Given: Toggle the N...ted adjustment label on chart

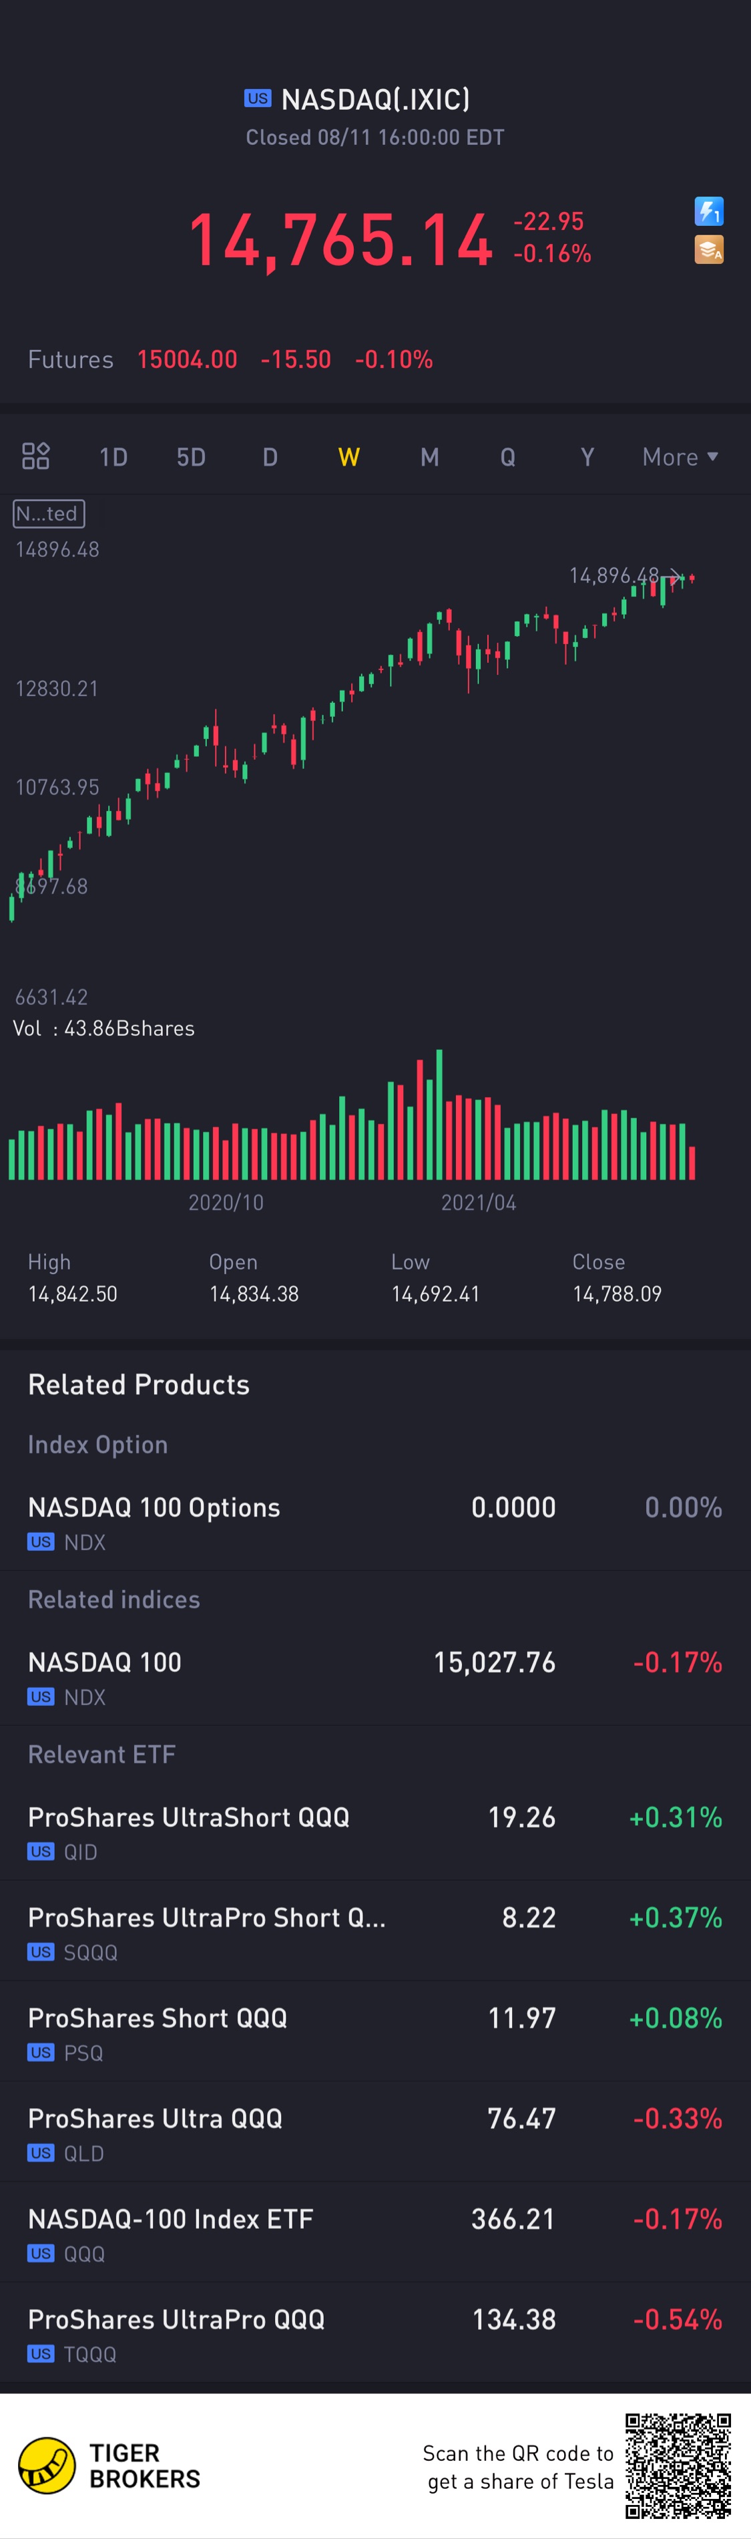Looking at the screenshot, I should (48, 514).
